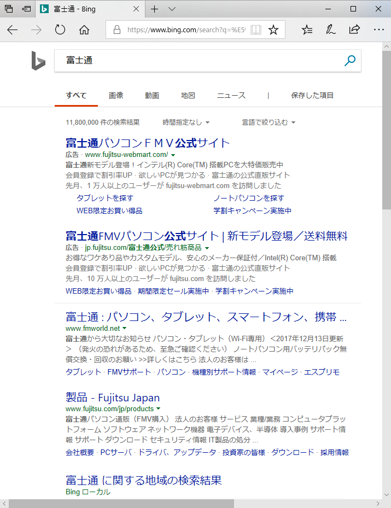The image size is (391, 508).
Task: Open the favorites hub icon
Action: click(x=307, y=30)
